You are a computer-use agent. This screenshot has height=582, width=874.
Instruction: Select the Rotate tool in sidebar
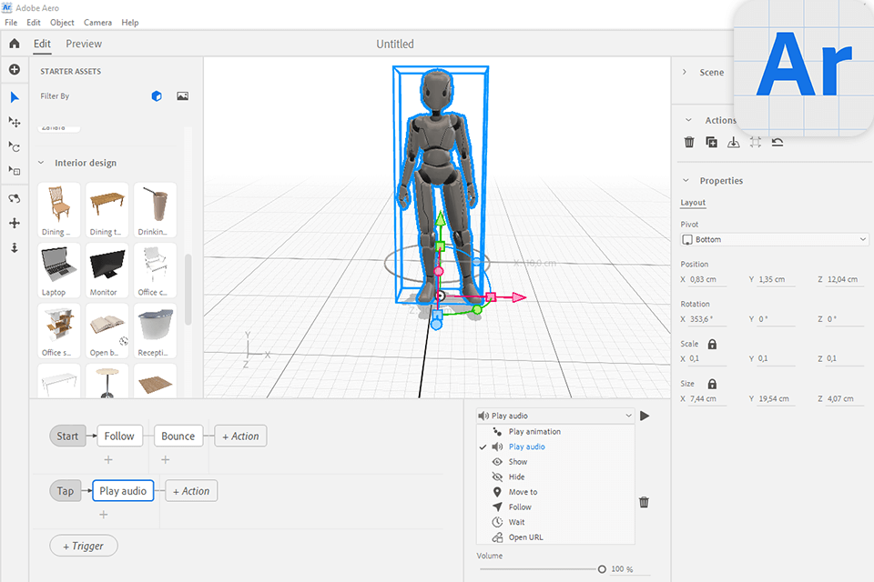click(x=15, y=146)
